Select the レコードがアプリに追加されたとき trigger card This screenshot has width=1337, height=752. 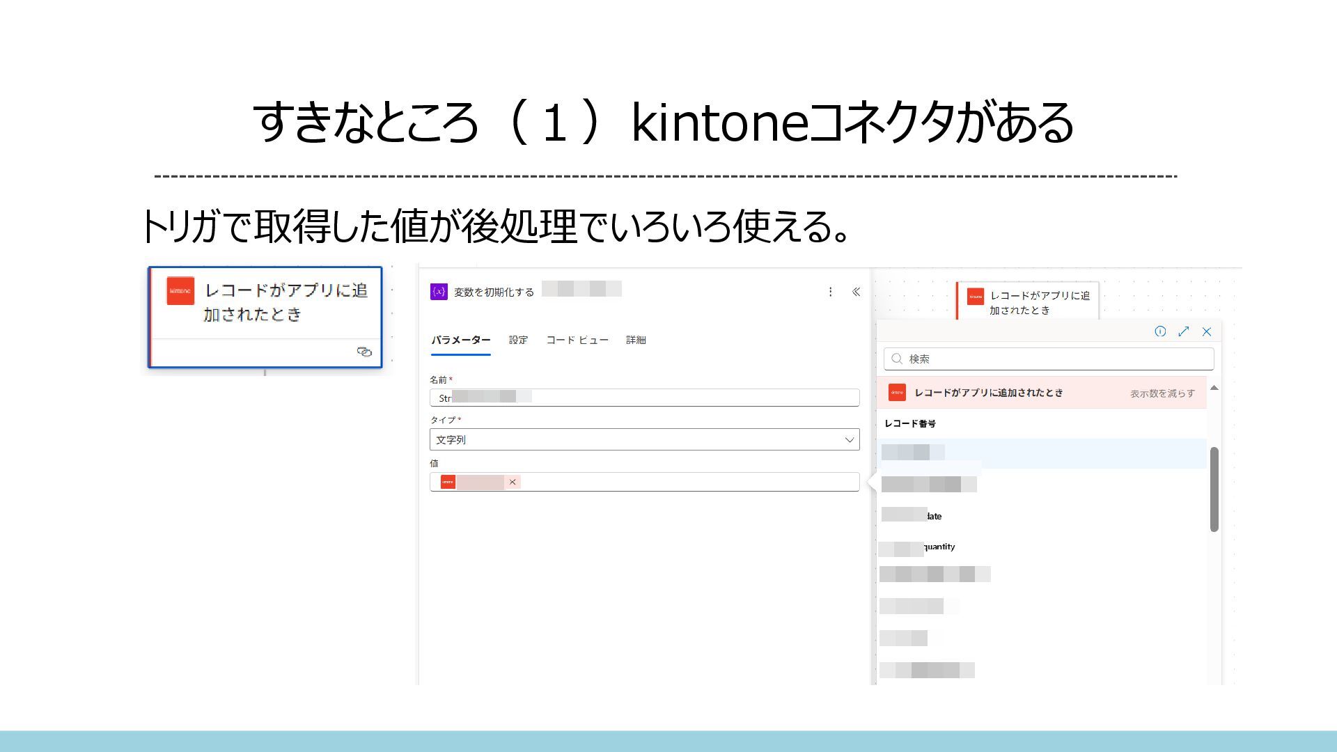coord(265,317)
